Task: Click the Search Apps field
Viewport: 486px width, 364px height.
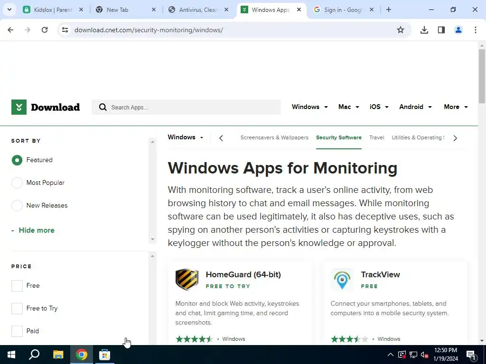Action: (x=186, y=107)
